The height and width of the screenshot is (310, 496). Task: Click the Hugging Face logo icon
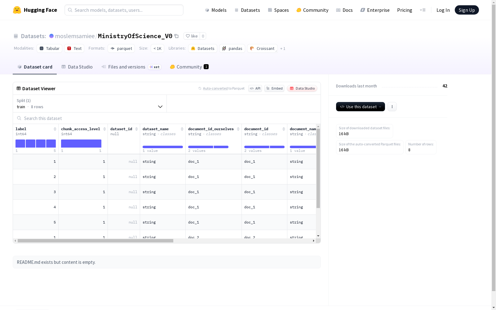17,10
